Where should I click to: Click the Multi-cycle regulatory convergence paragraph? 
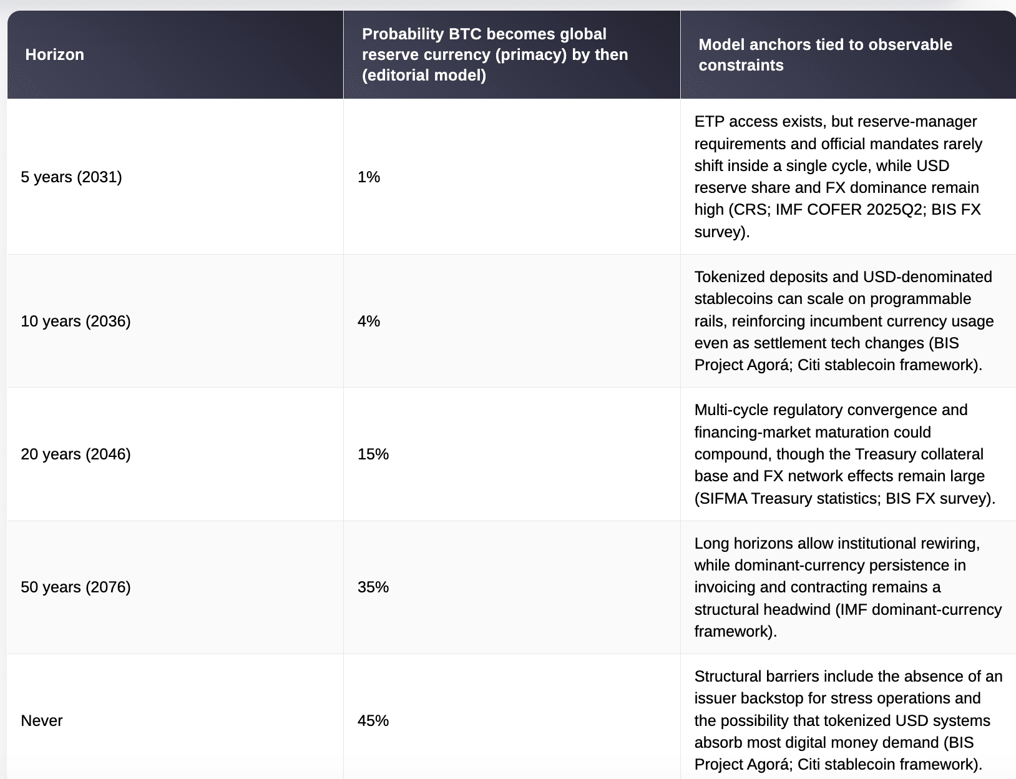844,454
